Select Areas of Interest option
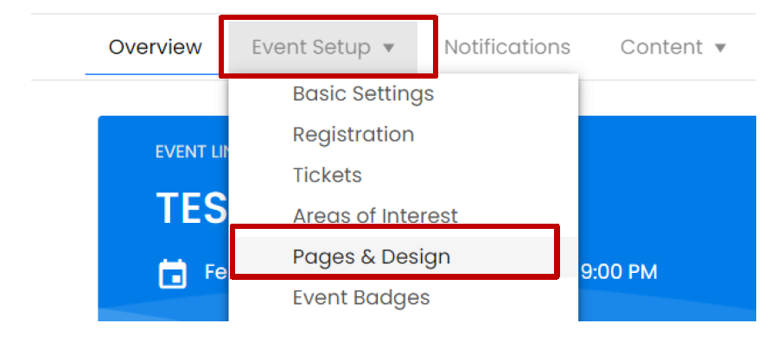Screen dimensions: 777x355 (x=375, y=215)
